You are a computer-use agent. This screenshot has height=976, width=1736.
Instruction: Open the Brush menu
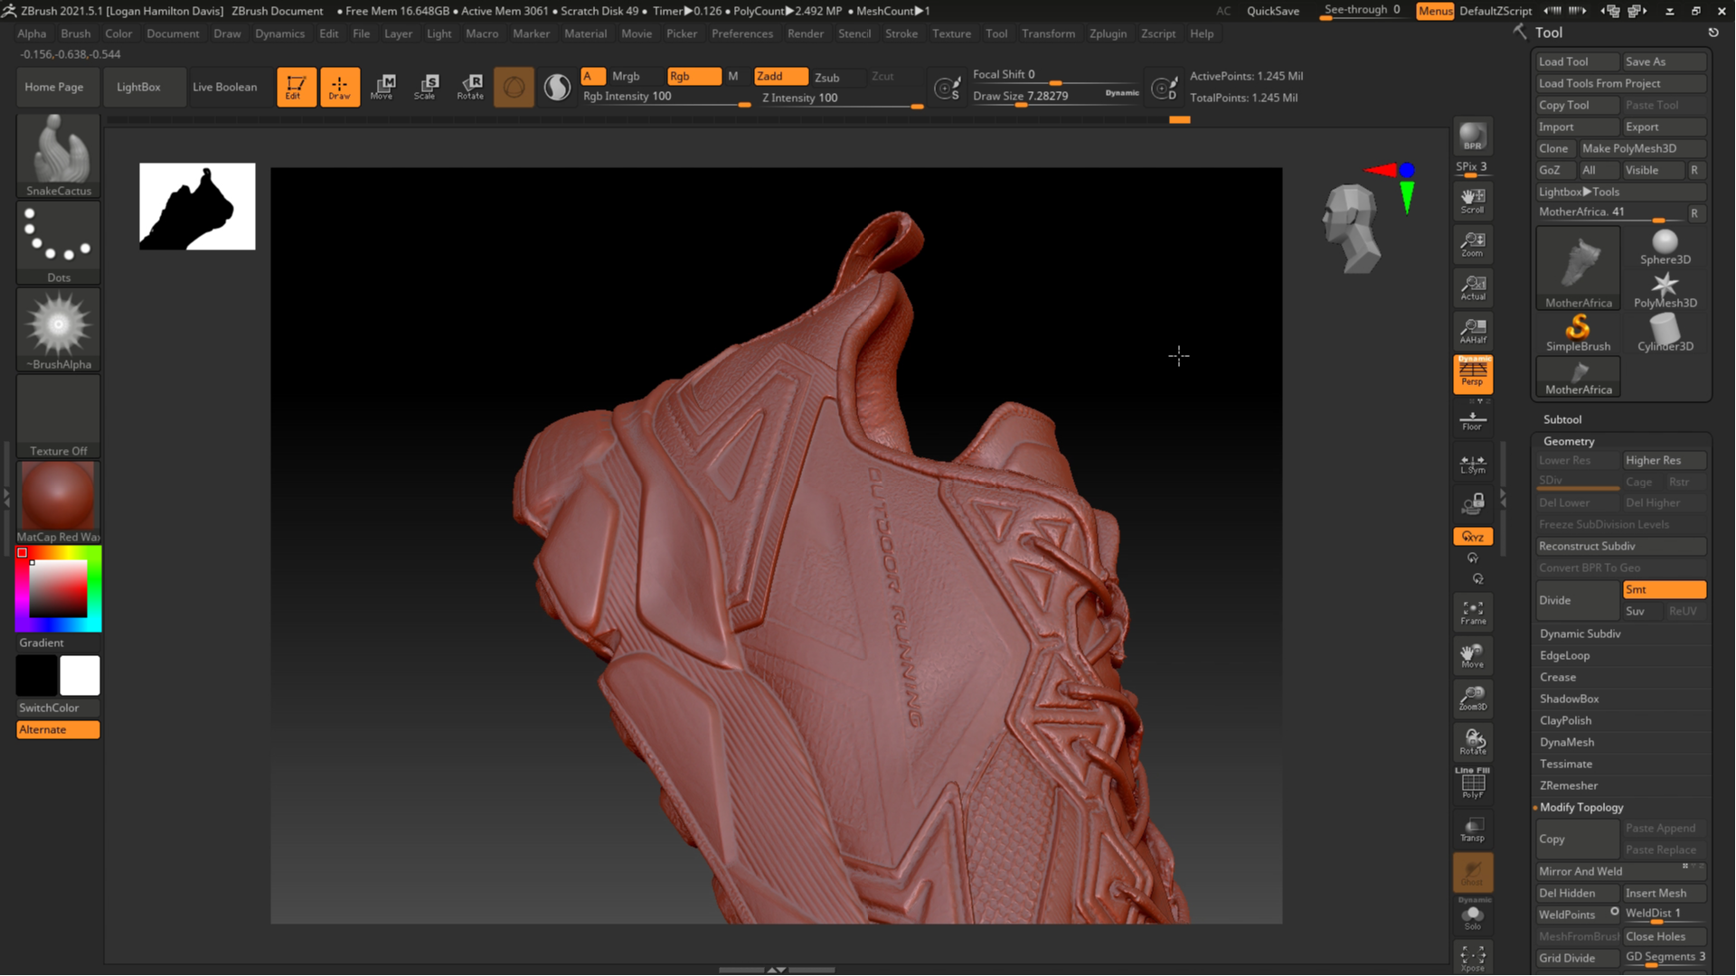pos(75,33)
